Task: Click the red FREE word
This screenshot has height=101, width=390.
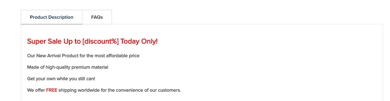Action: 52,90
